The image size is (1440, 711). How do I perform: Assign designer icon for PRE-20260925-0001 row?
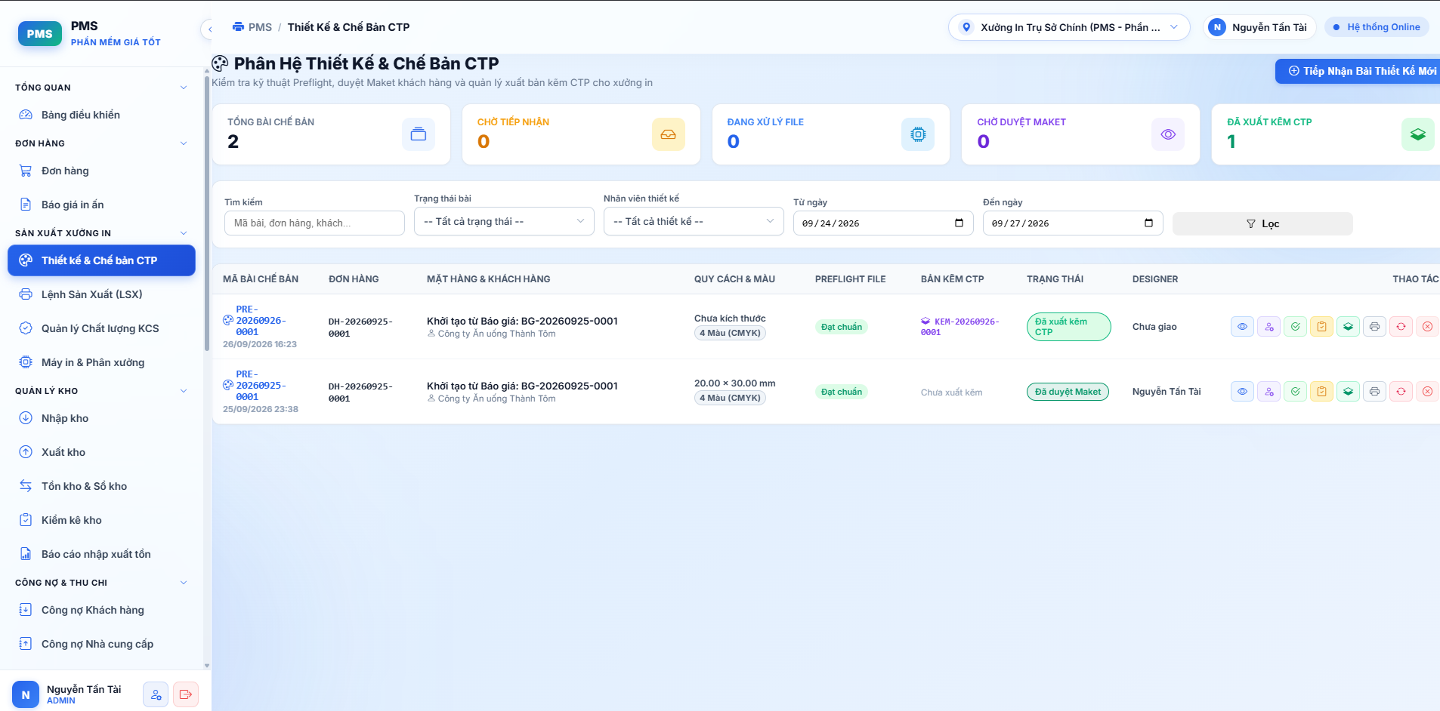(1268, 392)
